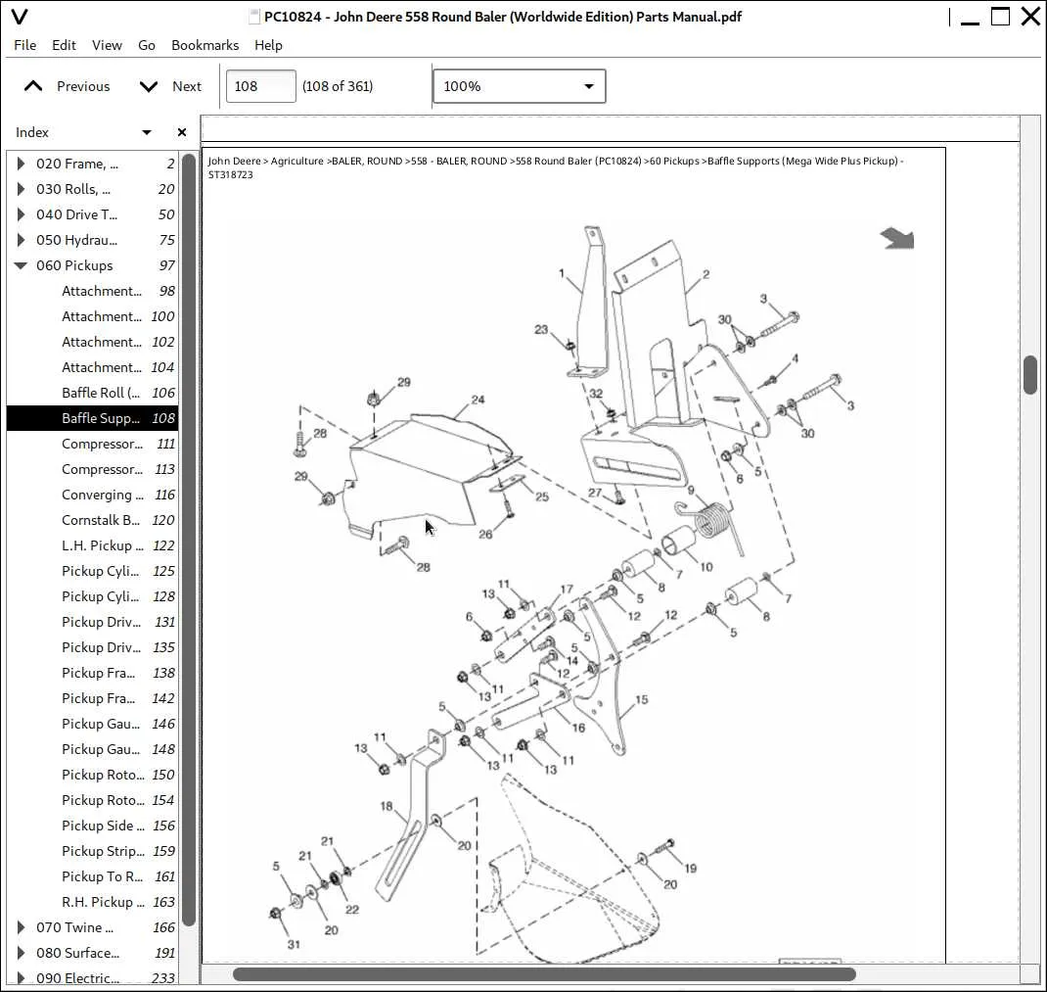The height and width of the screenshot is (992, 1047).
Task: Open the Index sidebar dropdown arrow
Action: pyautogui.click(x=146, y=132)
